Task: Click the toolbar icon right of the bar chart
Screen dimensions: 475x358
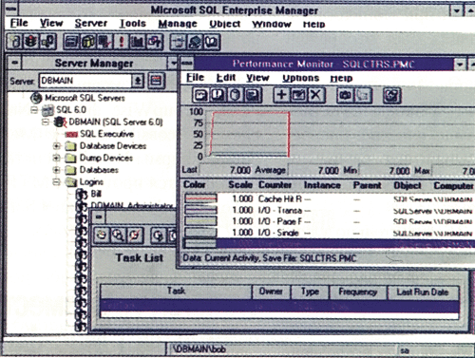Action: (x=155, y=42)
